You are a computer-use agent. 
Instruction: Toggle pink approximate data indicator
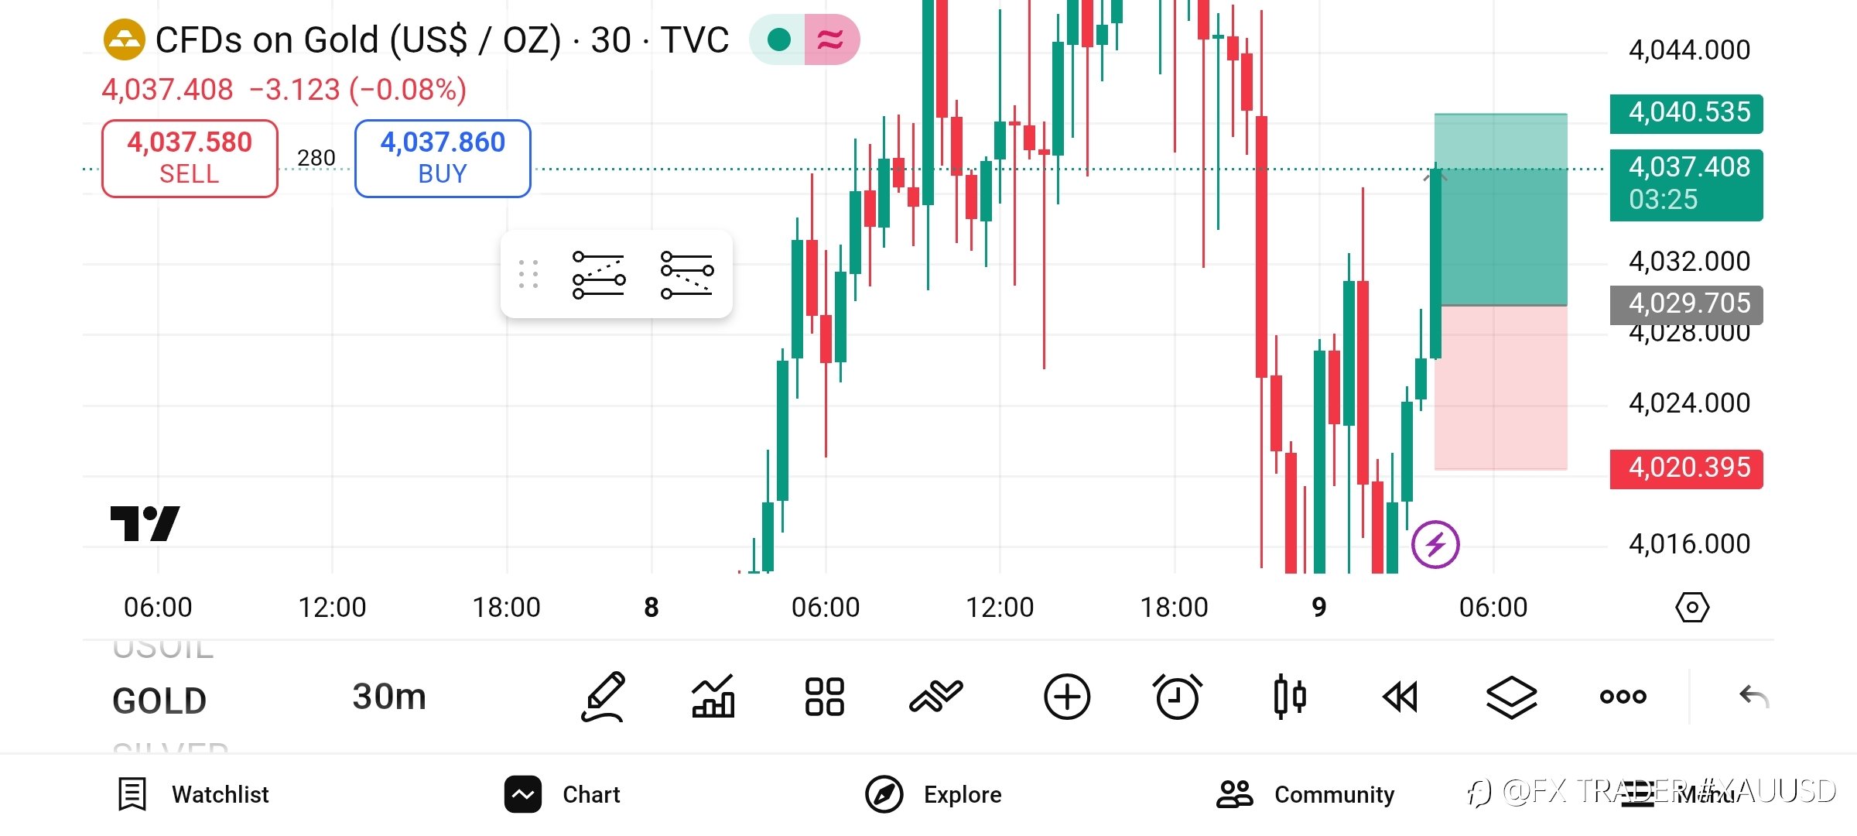pos(831,39)
